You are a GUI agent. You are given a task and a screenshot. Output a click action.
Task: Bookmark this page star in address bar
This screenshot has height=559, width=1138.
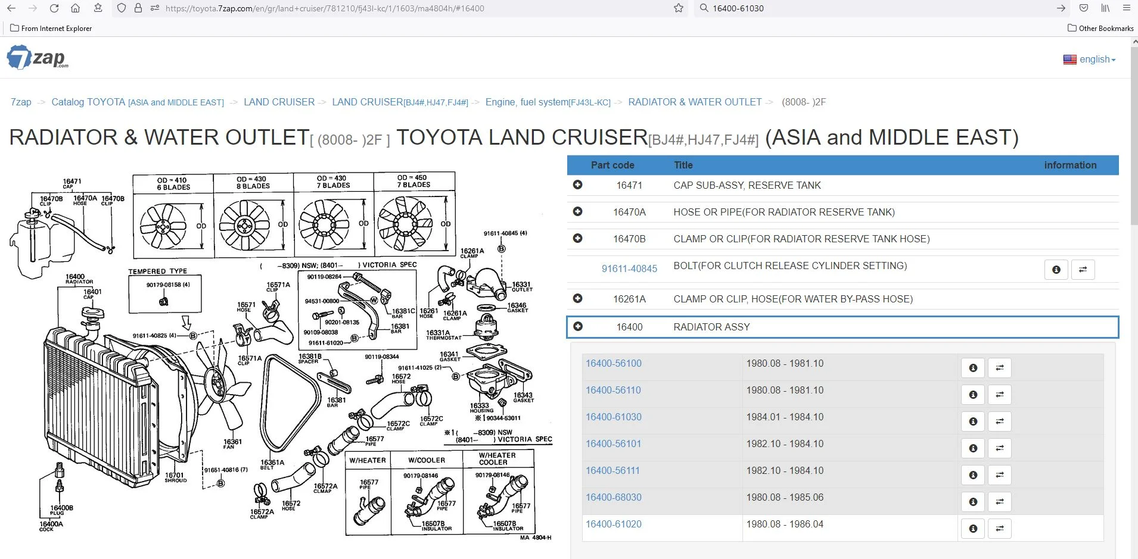(679, 8)
